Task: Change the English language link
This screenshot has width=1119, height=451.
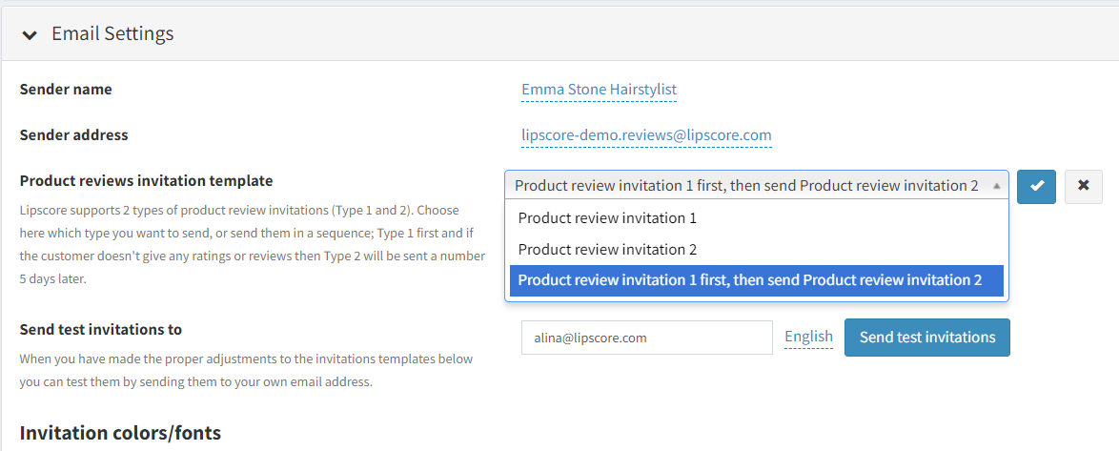Action: pyautogui.click(x=808, y=337)
